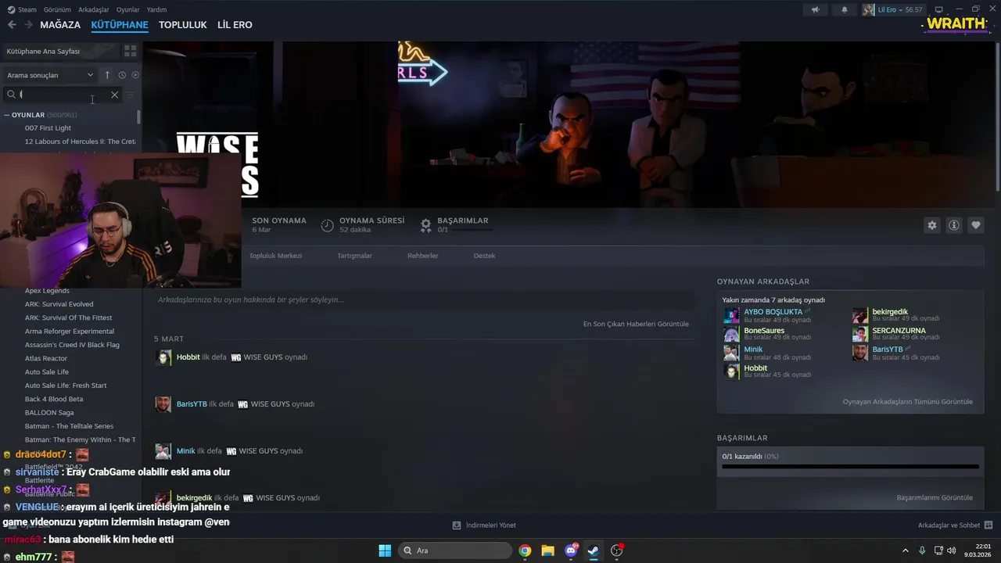Click the achievements progress bar
The width and height of the screenshot is (1001, 563).
tap(850, 466)
